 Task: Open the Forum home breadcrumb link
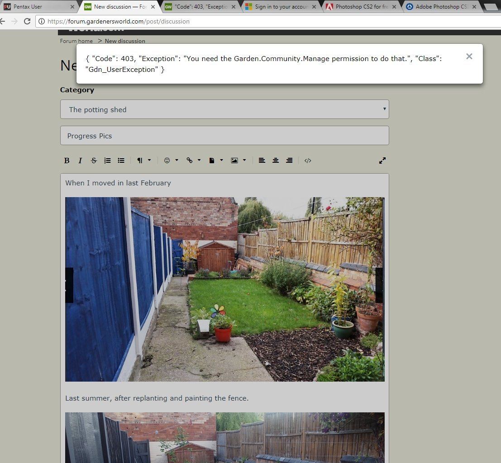tap(76, 41)
